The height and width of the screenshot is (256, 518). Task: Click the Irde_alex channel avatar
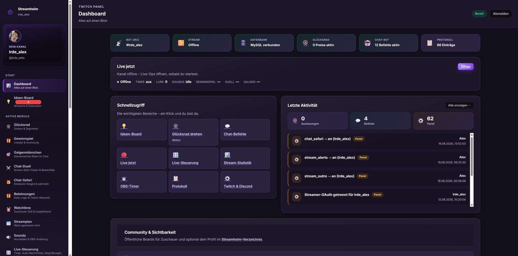(15, 36)
